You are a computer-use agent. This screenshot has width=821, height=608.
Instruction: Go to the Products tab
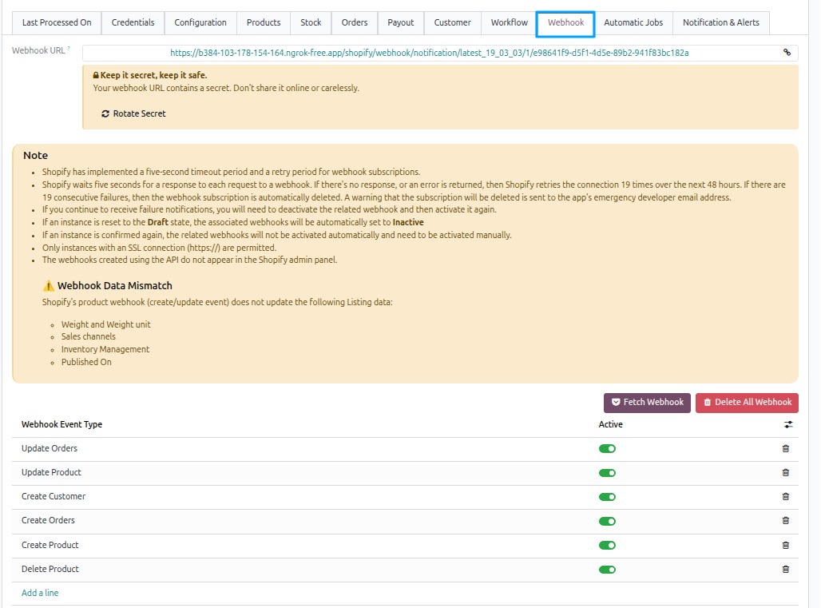tap(264, 22)
